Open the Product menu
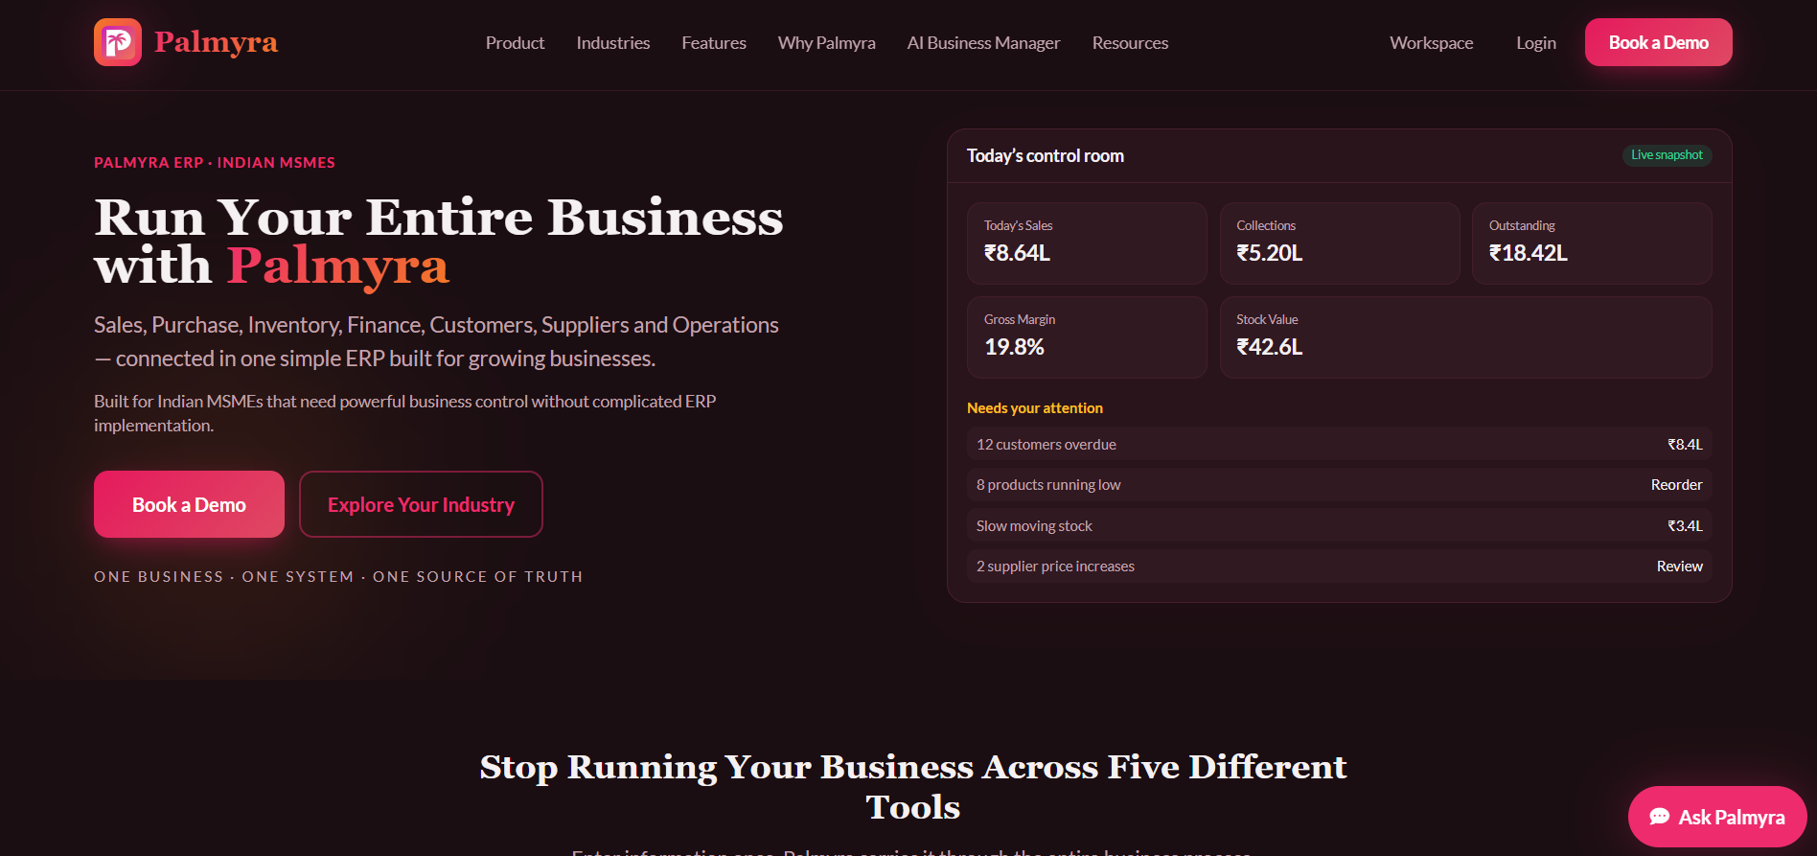This screenshot has height=856, width=1817. (515, 43)
